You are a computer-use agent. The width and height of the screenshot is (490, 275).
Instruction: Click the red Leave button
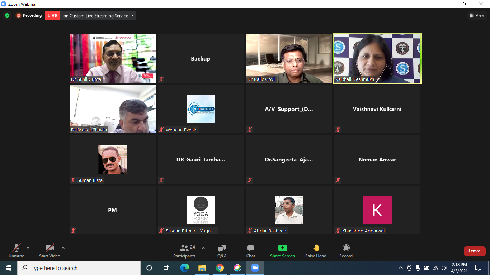click(474, 251)
